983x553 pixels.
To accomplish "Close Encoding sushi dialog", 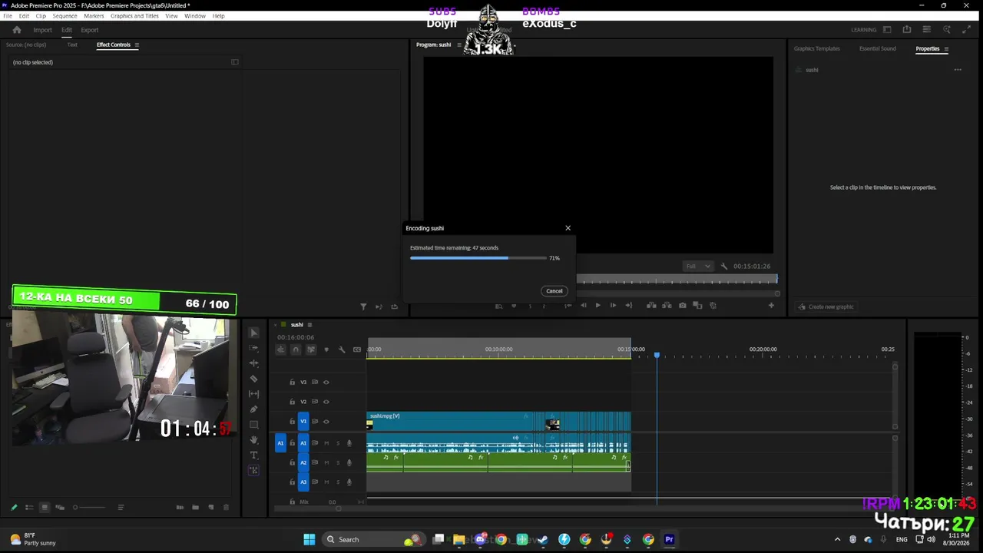I will click(568, 228).
